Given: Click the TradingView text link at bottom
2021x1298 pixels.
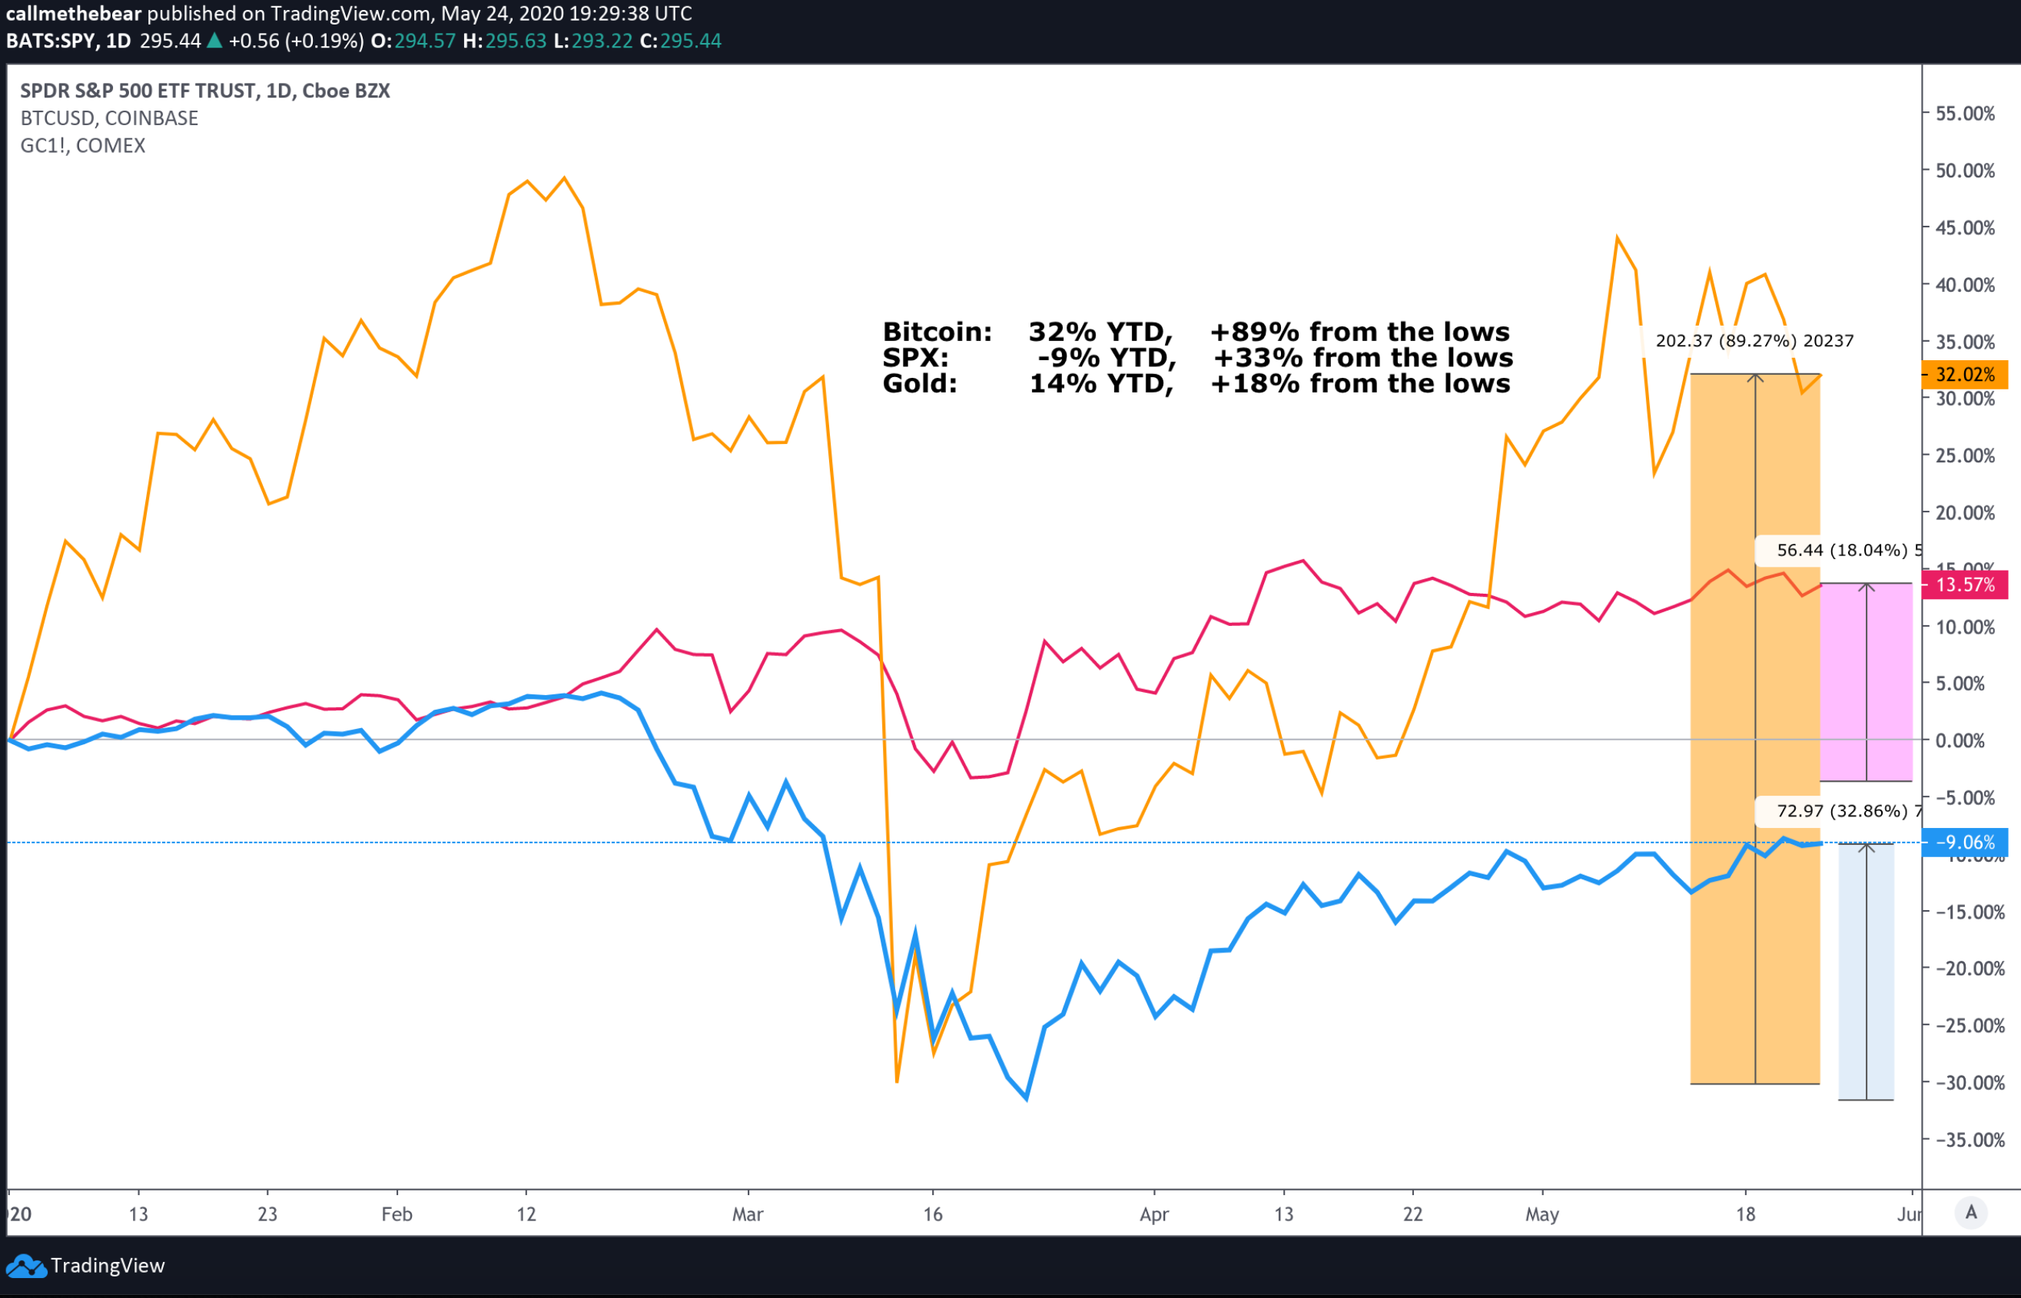Looking at the screenshot, I should [x=107, y=1266].
